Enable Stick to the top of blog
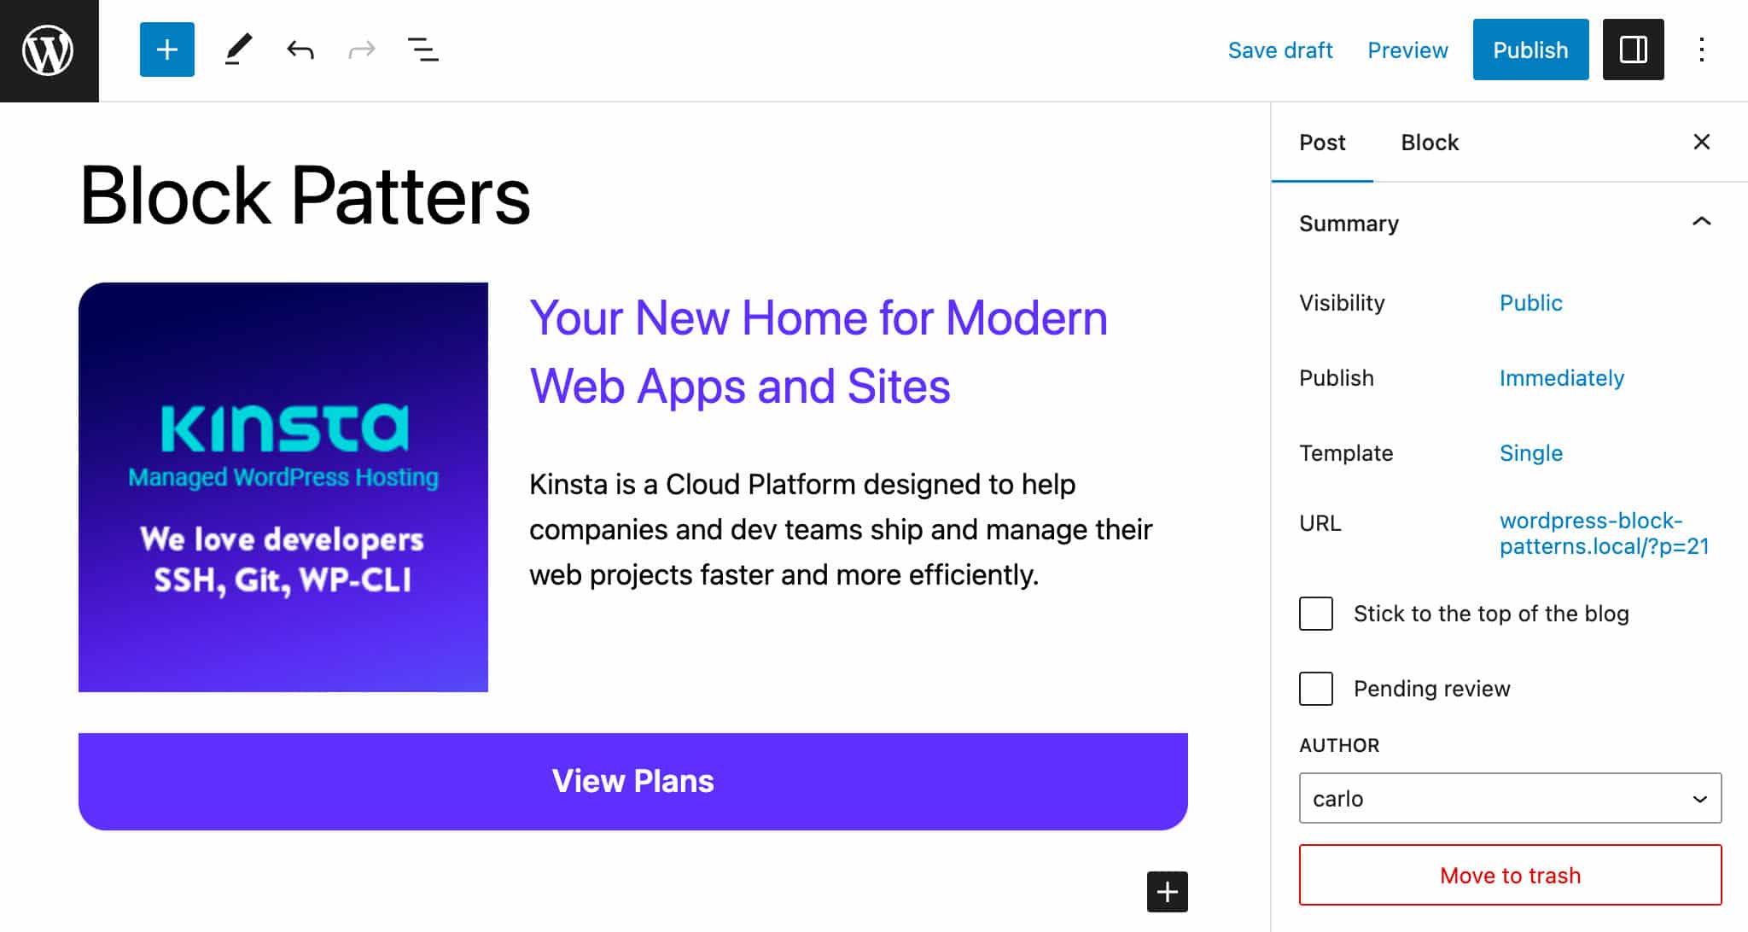Screen dimensions: 1748x932 (x=1315, y=614)
